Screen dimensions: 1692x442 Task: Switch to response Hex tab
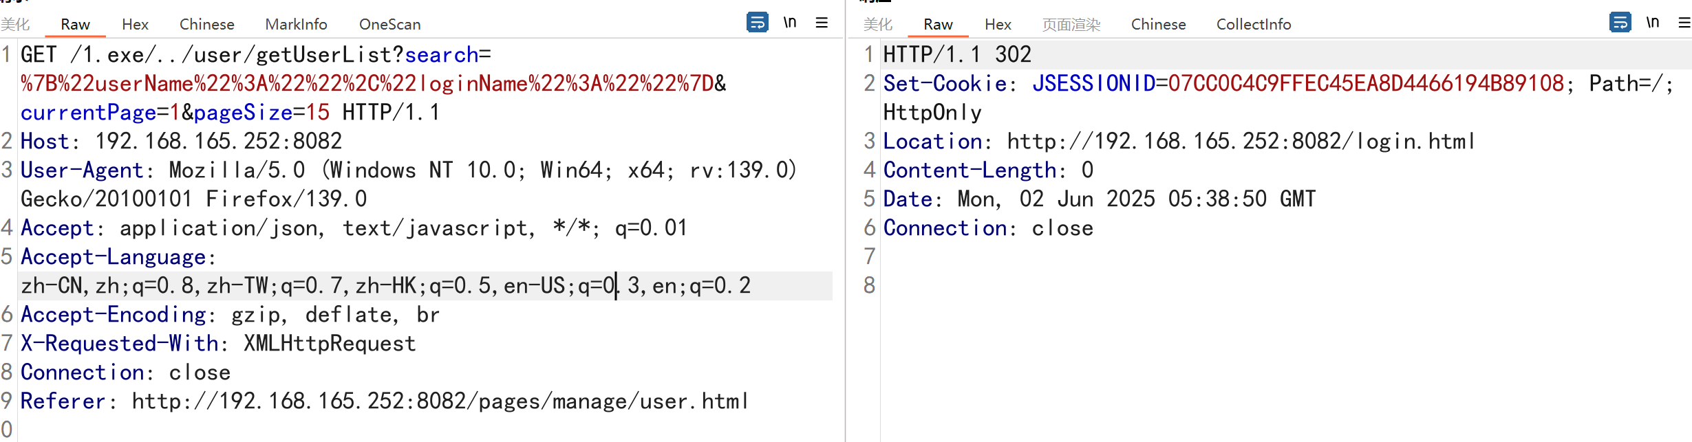coord(998,25)
